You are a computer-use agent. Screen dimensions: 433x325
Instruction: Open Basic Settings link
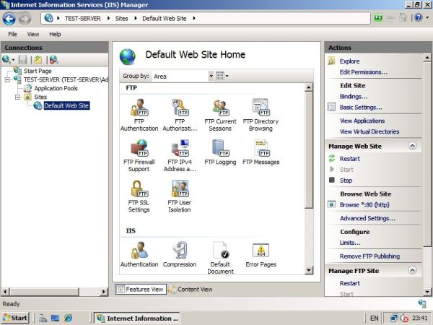tap(361, 107)
